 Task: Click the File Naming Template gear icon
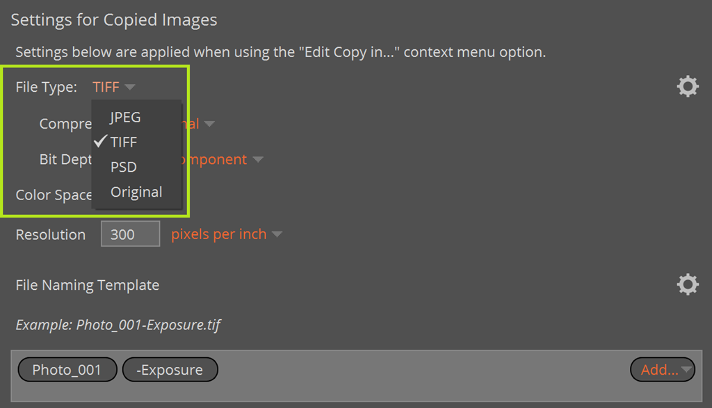pos(687,284)
